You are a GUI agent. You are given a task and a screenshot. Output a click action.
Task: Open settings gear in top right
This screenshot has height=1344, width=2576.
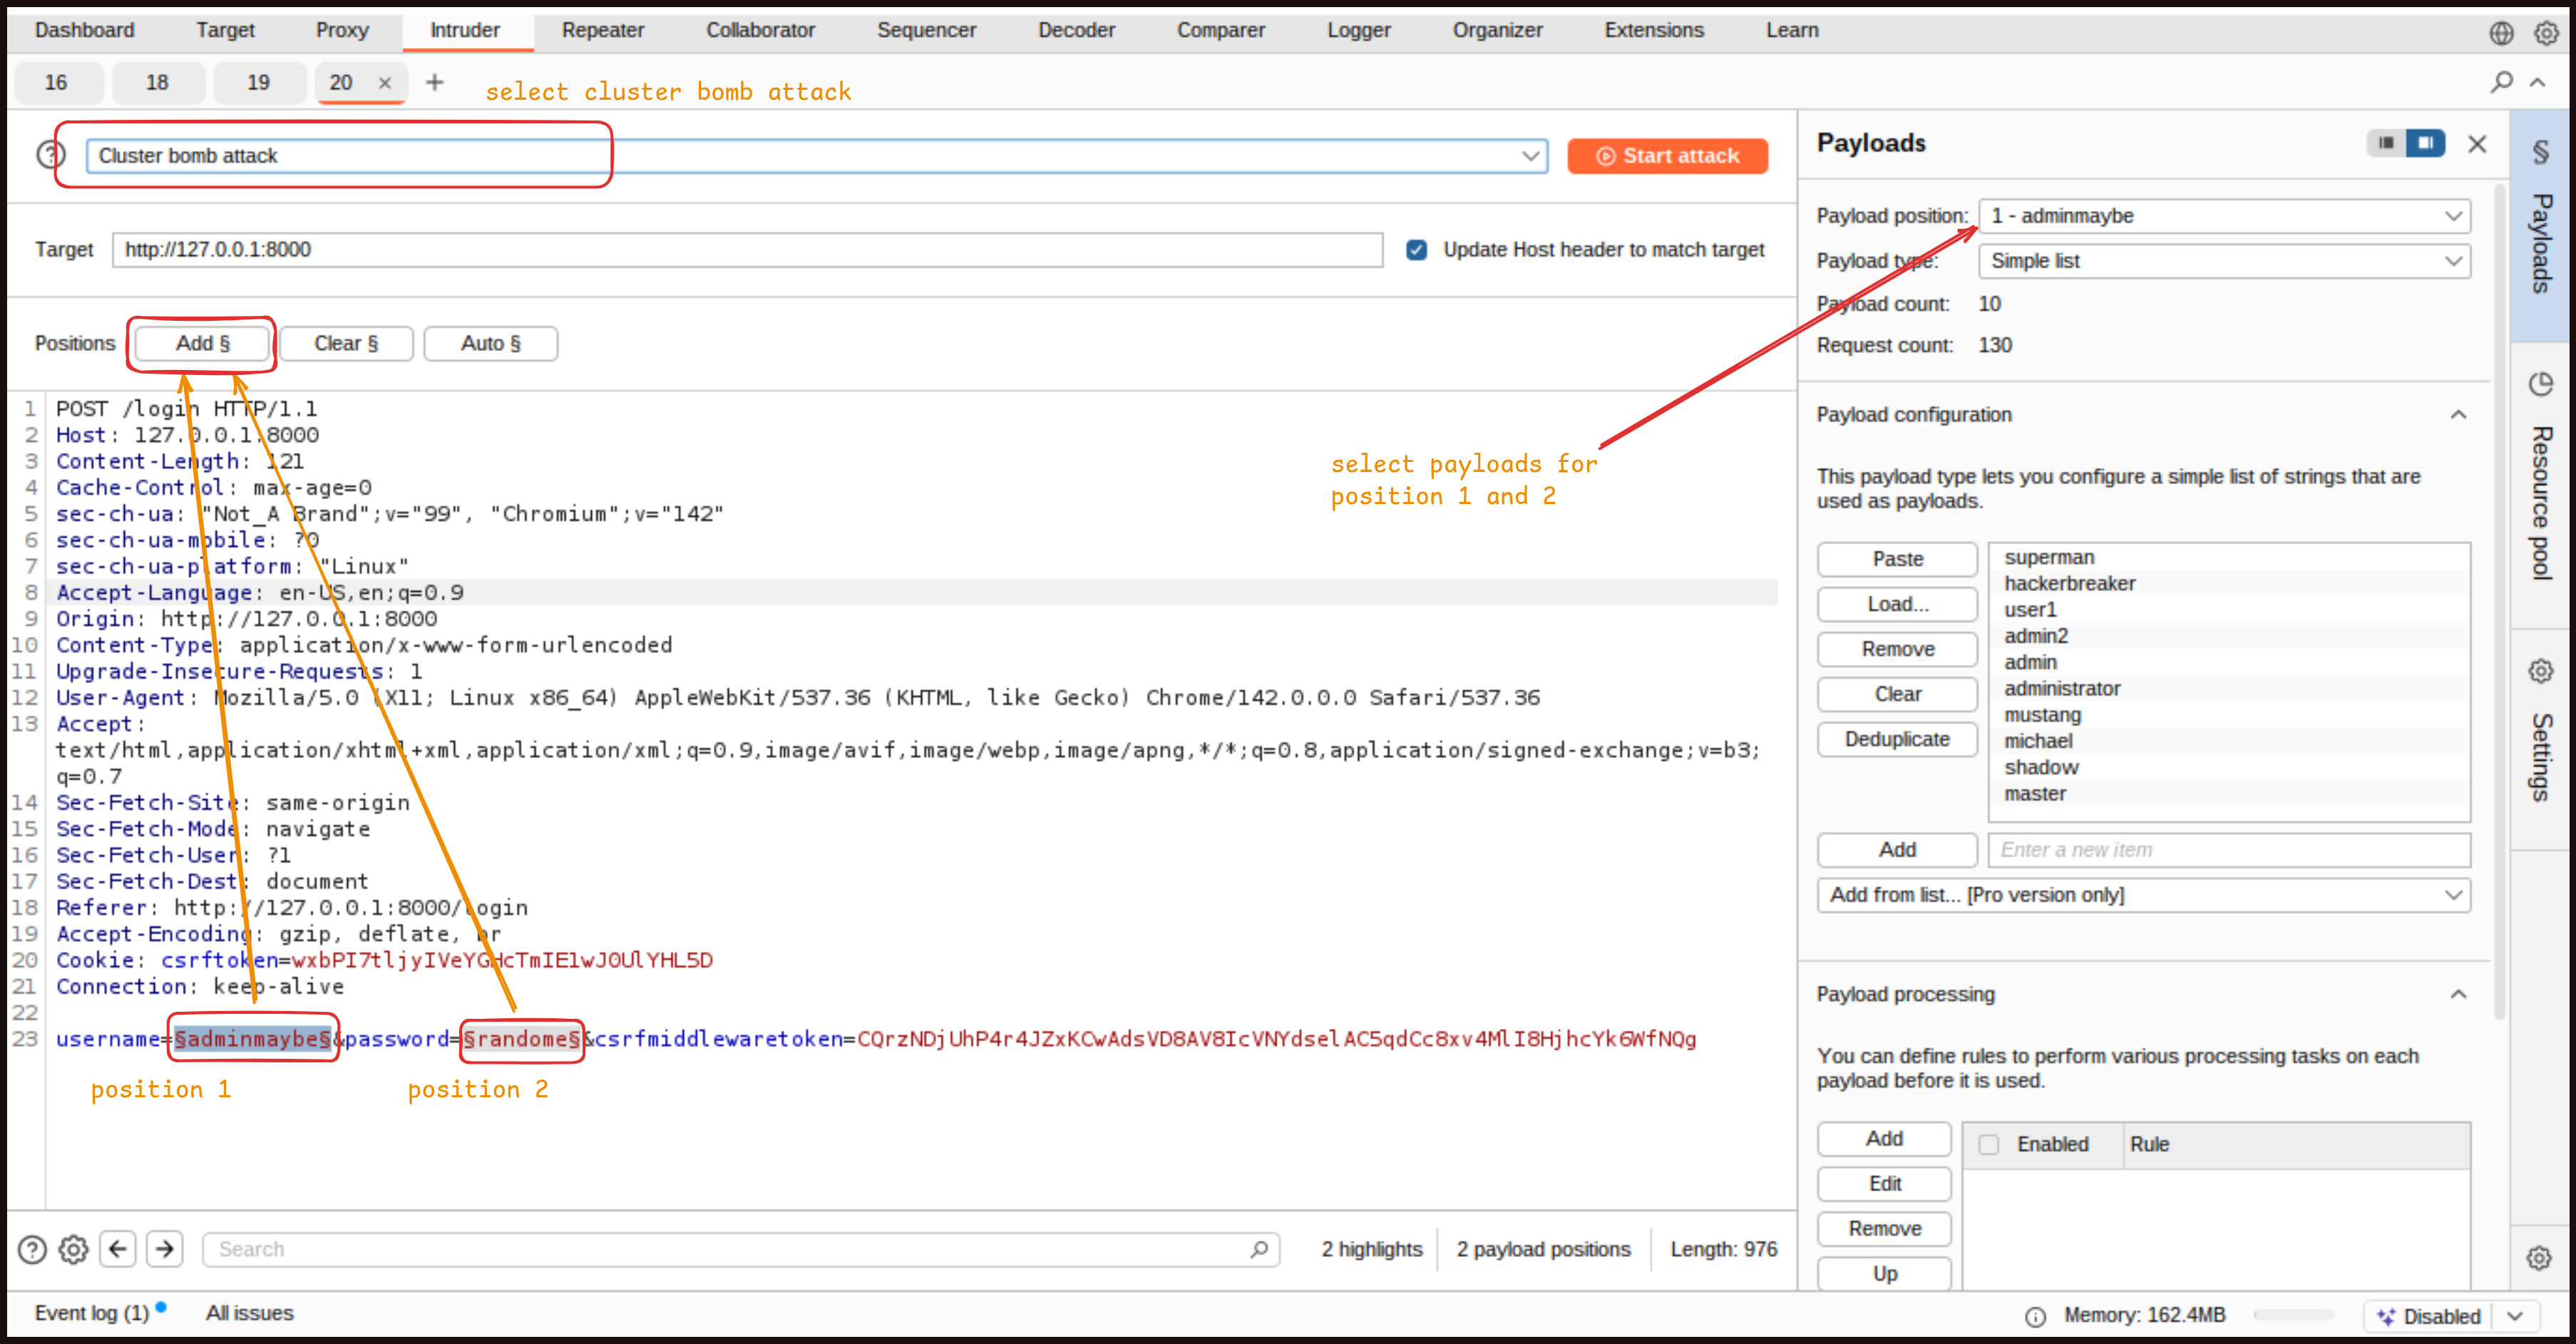2545,33
